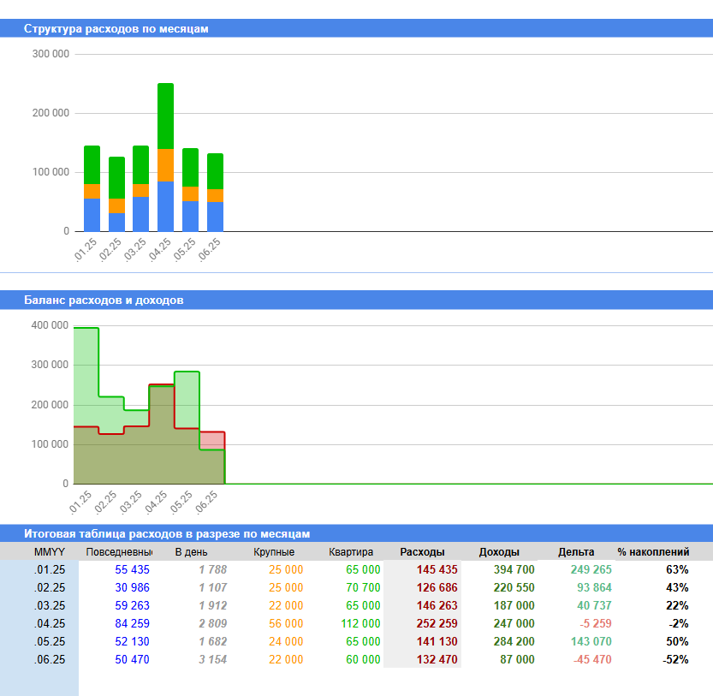713x696 pixels.
Task: Click the expenses total 132 470
Action: 437,659
